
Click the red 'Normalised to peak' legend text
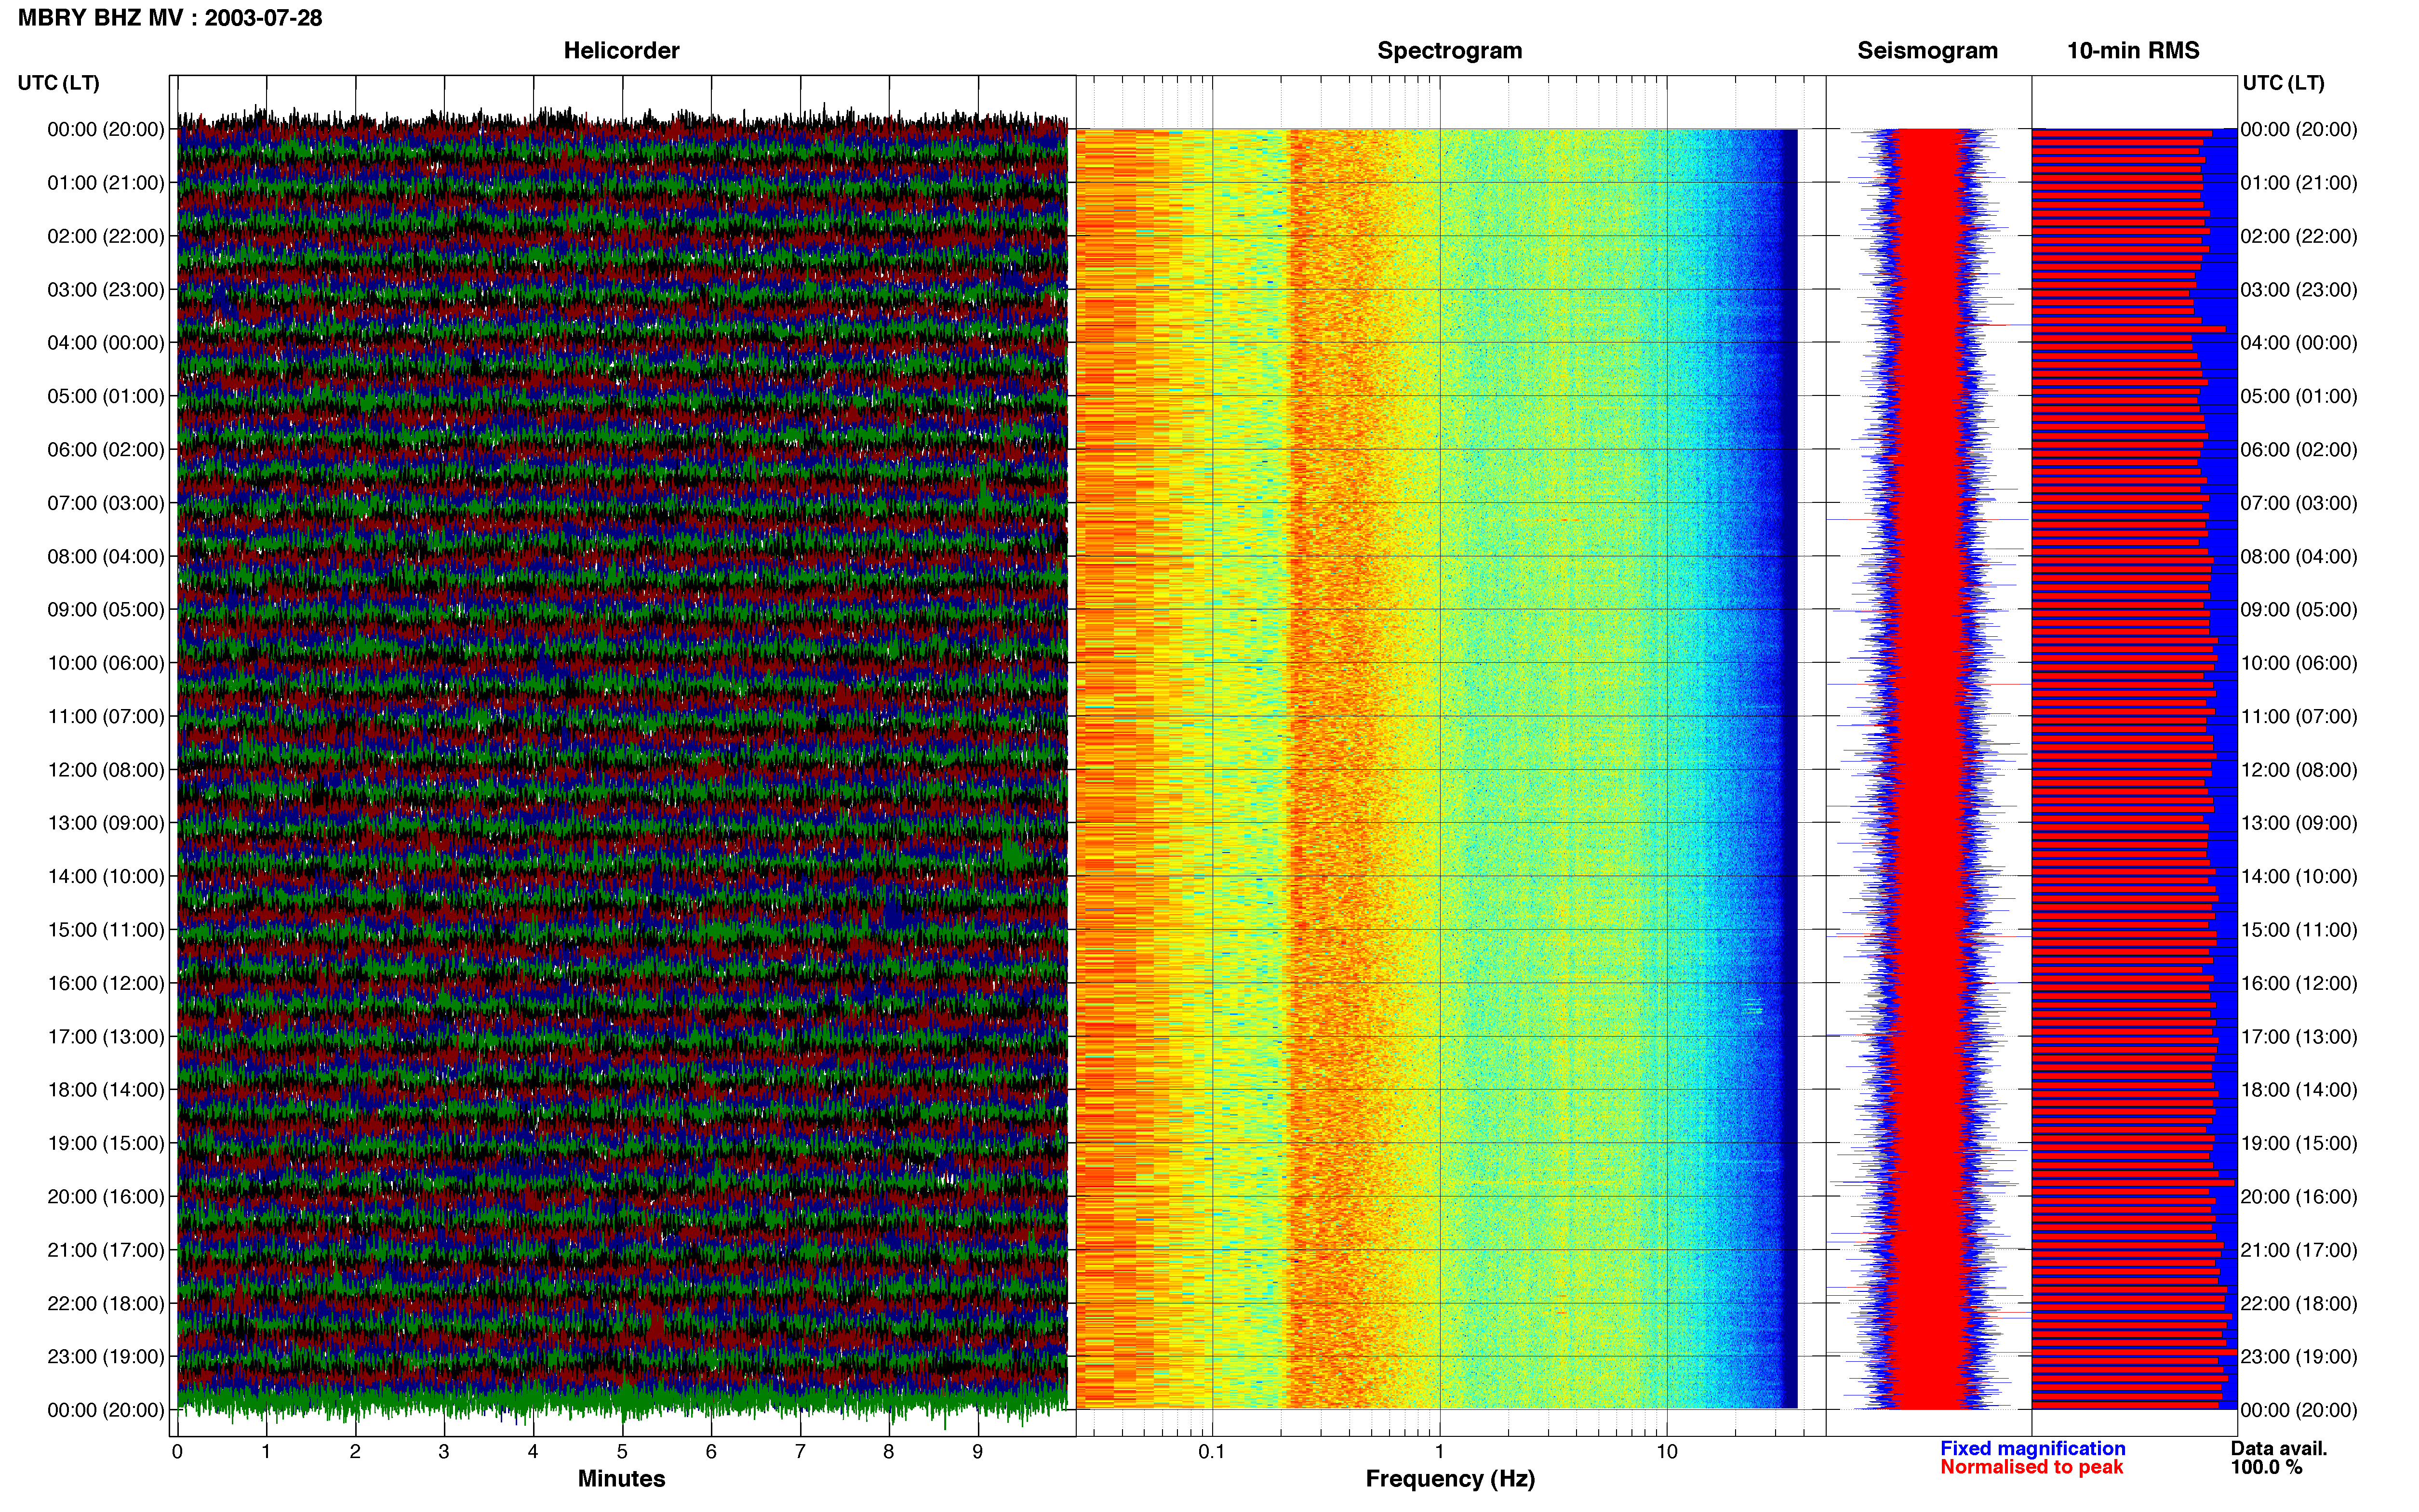click(2031, 1467)
